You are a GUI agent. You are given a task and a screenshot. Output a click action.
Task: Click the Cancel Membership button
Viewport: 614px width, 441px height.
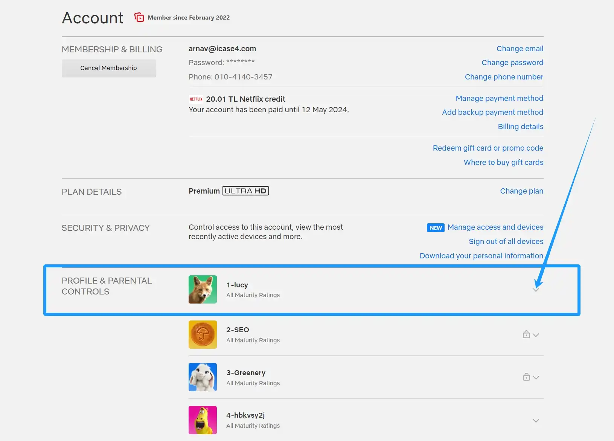(x=108, y=68)
